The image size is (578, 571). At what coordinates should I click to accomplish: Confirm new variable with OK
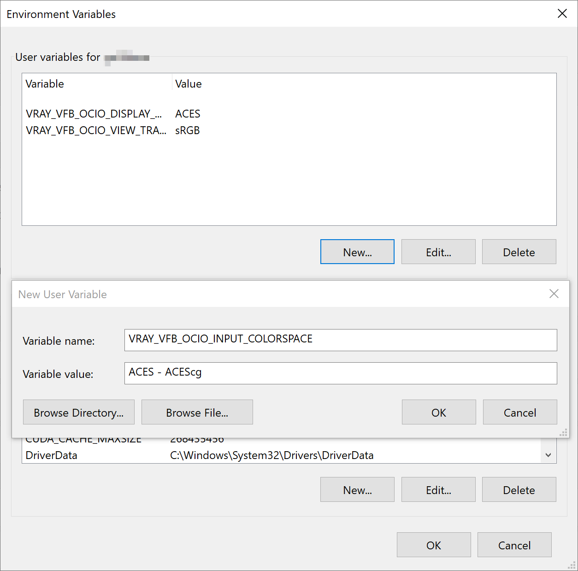(438, 412)
